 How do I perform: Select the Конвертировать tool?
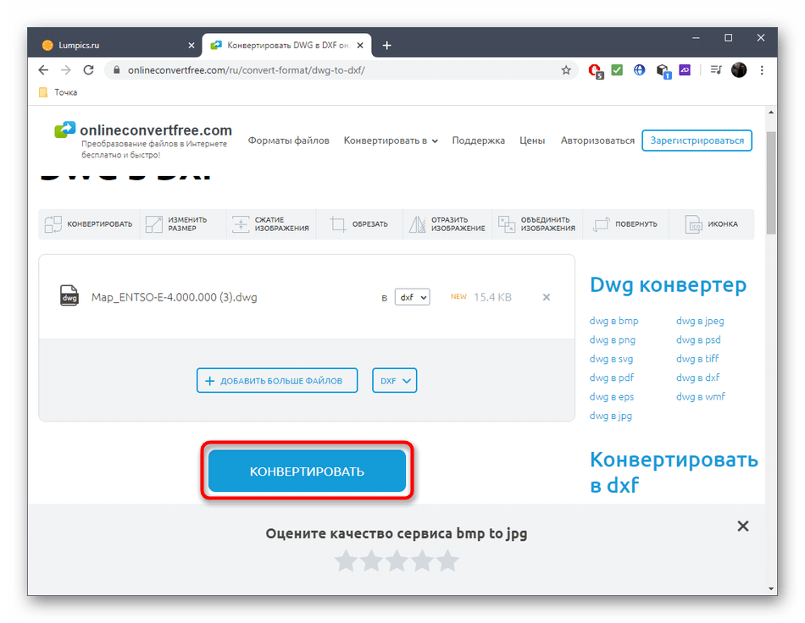(x=88, y=224)
